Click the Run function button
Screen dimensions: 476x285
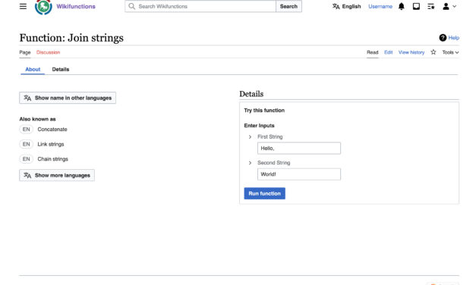pyautogui.click(x=264, y=193)
